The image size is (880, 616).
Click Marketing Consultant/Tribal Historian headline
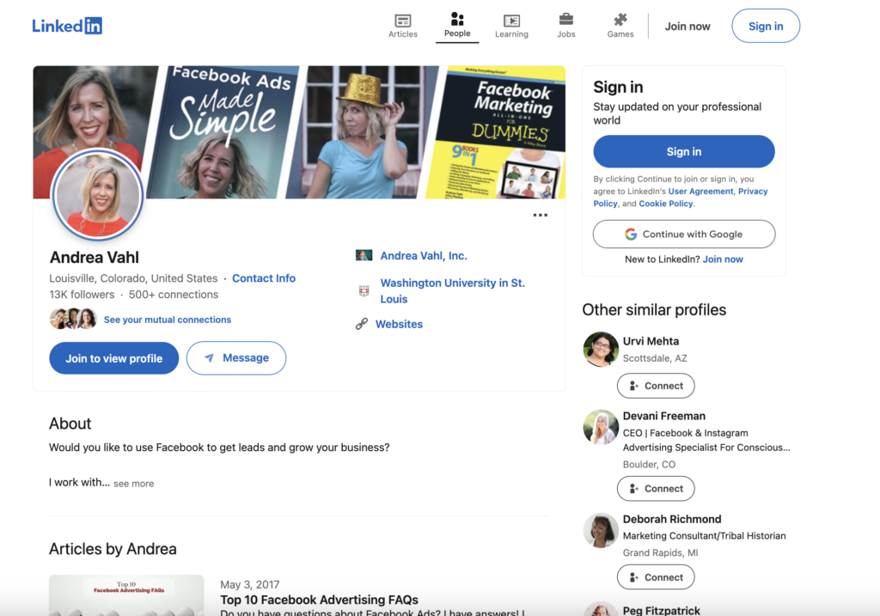coord(704,536)
